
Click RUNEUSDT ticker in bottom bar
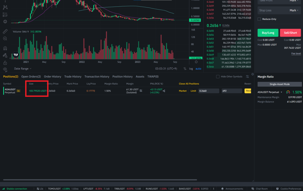[x=160, y=189]
